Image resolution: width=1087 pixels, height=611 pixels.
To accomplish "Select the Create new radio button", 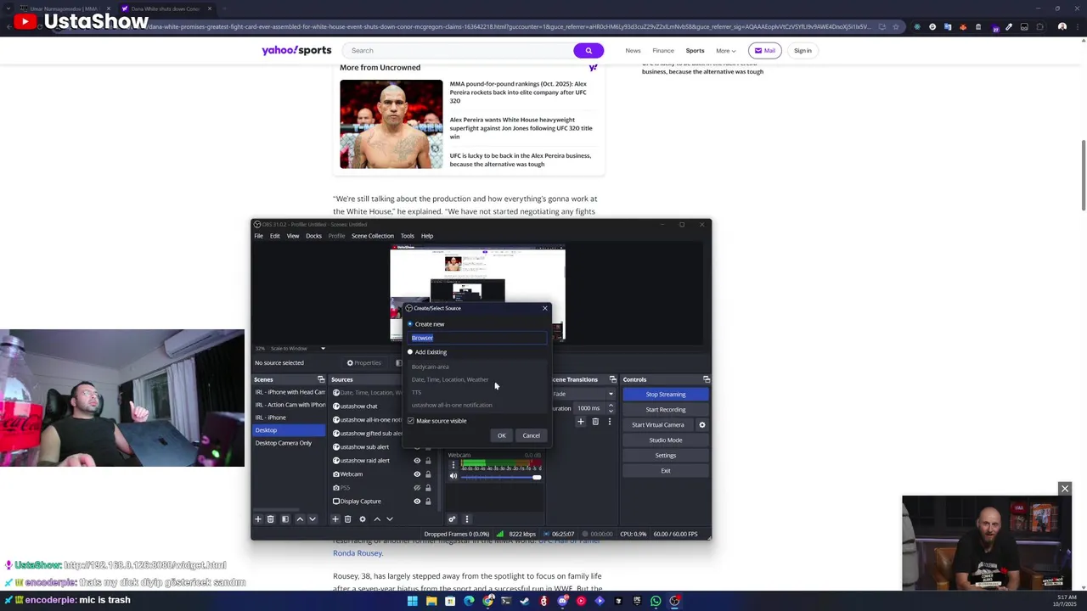I will [x=410, y=324].
